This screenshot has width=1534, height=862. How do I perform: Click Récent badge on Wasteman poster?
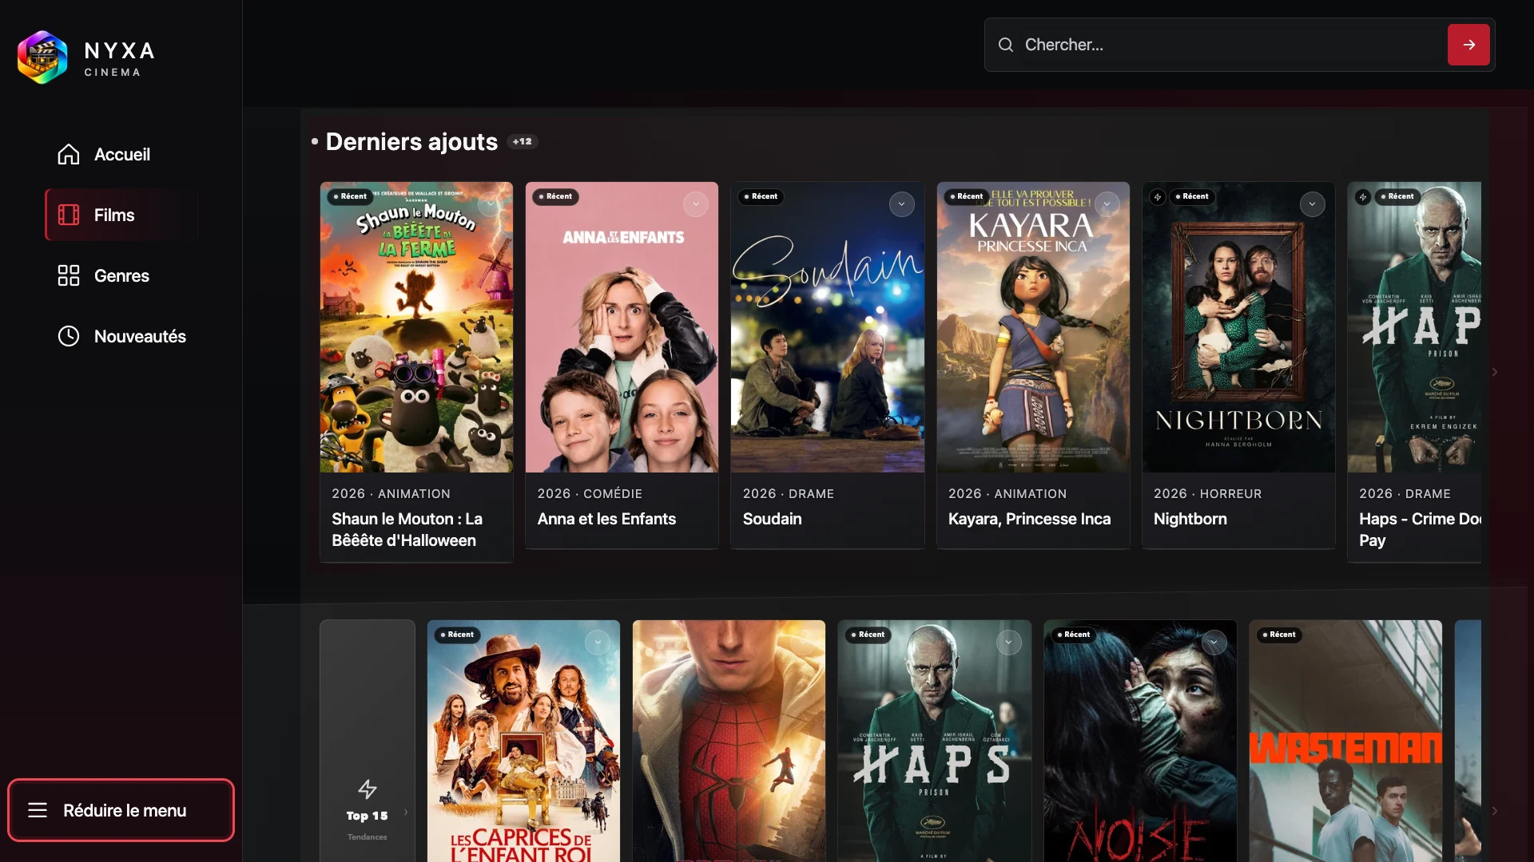1279,635
